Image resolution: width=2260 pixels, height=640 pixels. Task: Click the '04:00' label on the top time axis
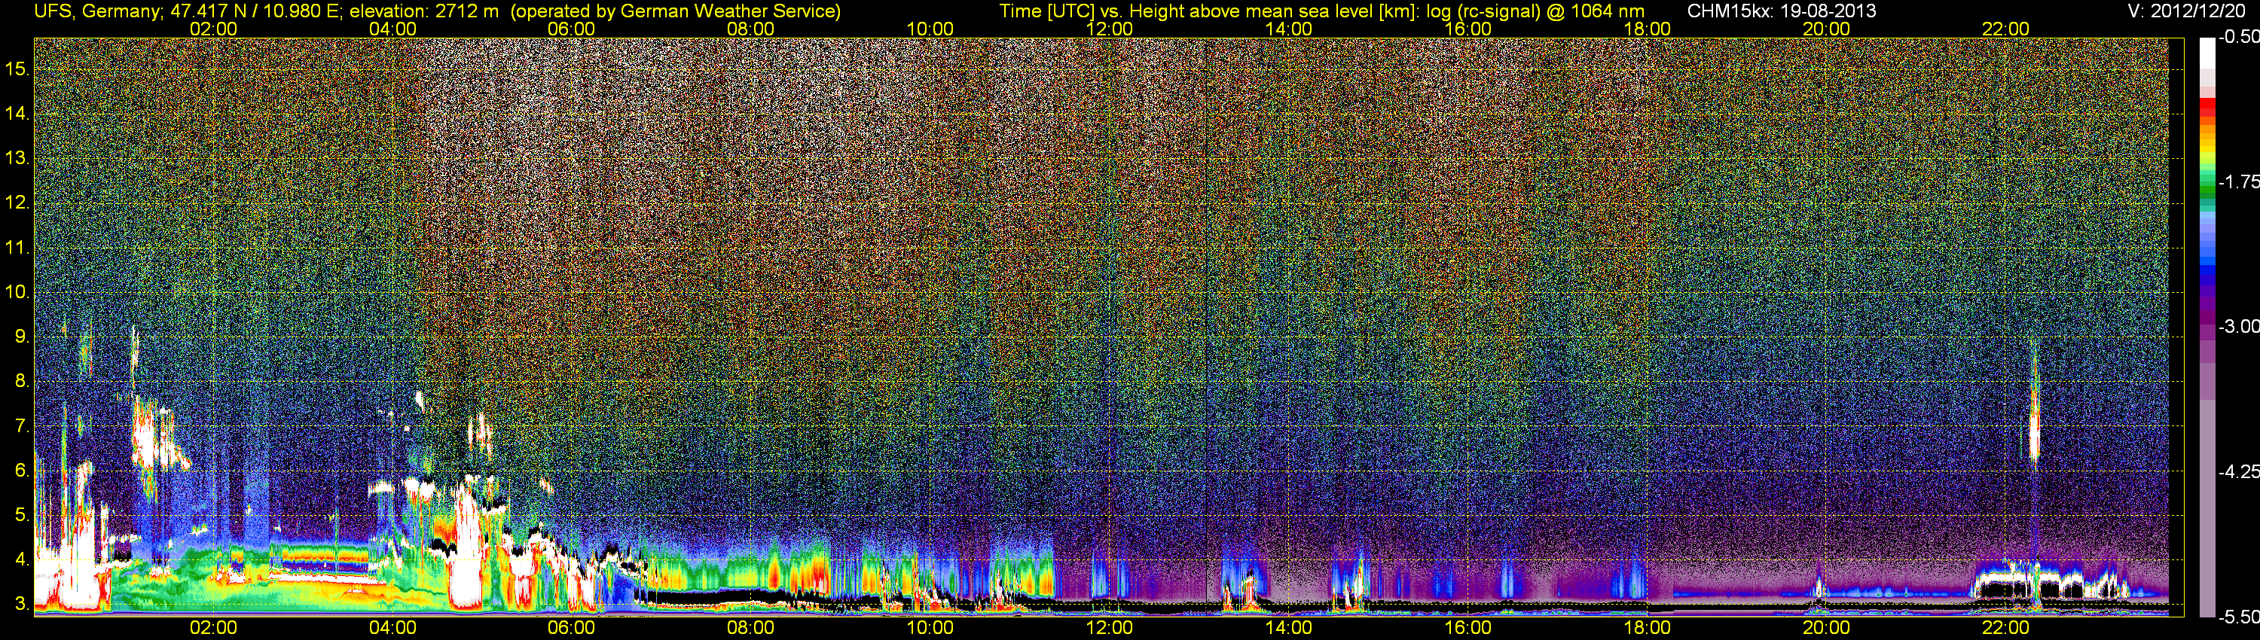tap(392, 29)
